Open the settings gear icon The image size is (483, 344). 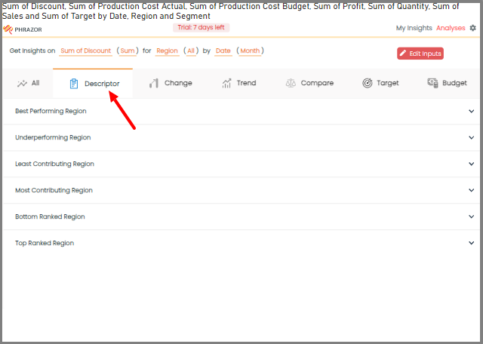[473, 28]
